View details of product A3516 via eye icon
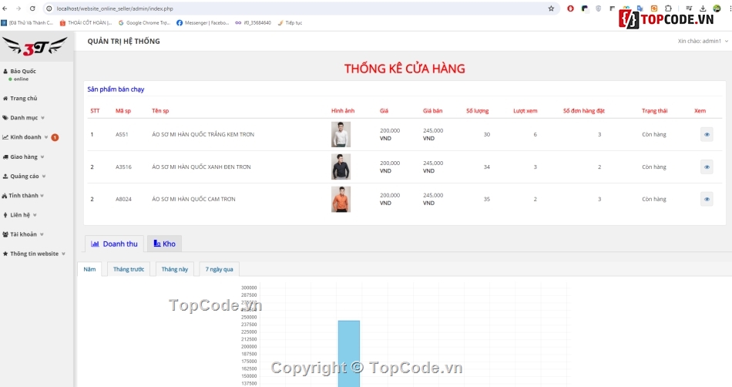The width and height of the screenshot is (732, 387). point(707,167)
